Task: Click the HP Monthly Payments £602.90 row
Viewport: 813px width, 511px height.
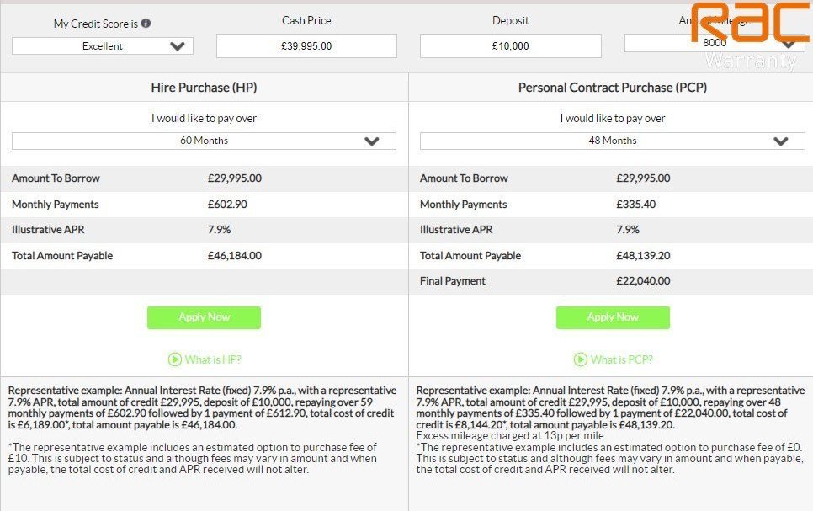Action: tap(204, 205)
